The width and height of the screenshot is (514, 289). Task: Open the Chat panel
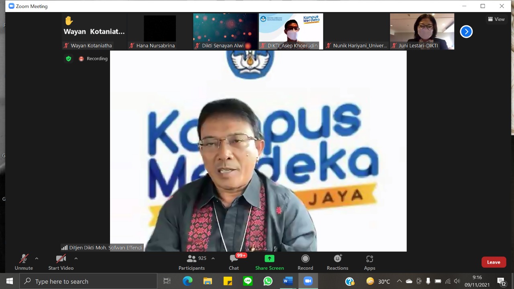coord(234,263)
